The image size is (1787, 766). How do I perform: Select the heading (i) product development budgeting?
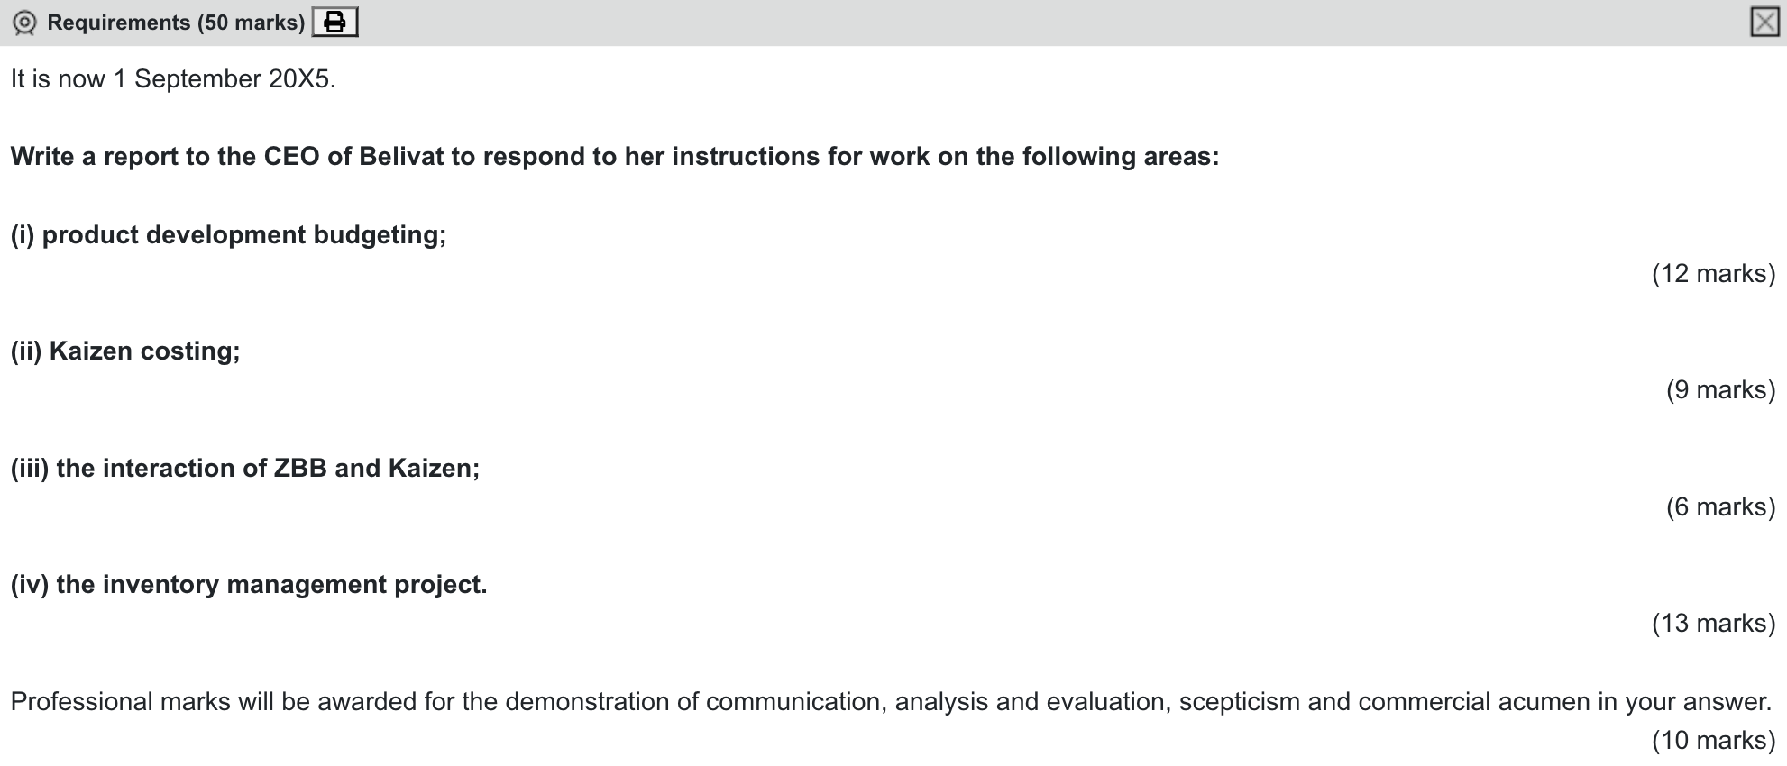tap(230, 235)
